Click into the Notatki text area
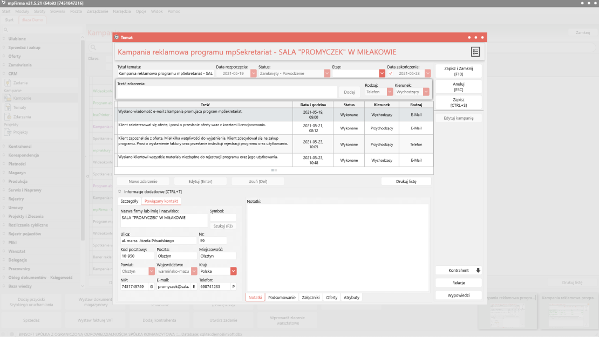The width and height of the screenshot is (599, 337). point(338,248)
